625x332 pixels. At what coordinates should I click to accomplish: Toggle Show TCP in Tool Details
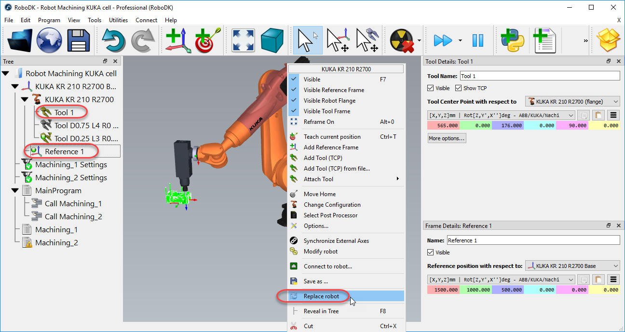[x=459, y=88]
